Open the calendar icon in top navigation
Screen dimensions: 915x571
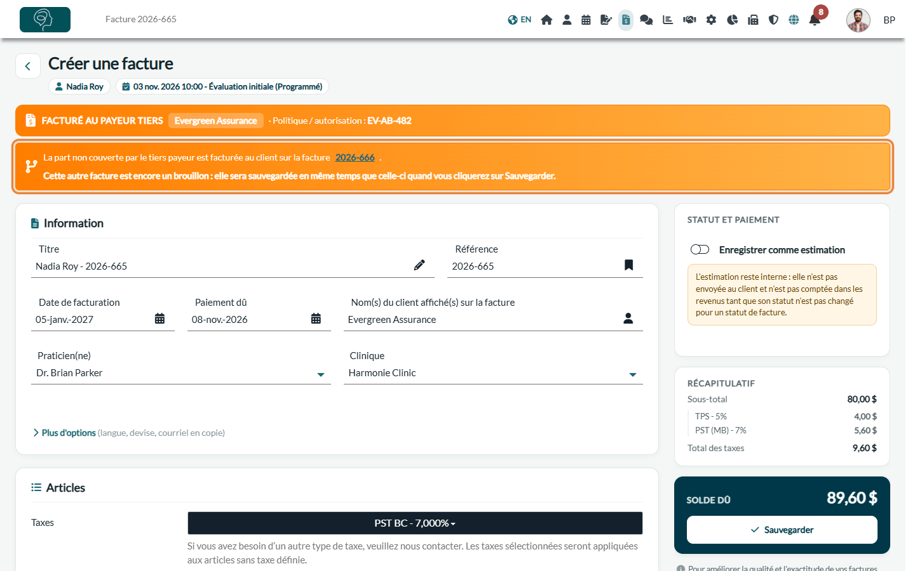586,20
